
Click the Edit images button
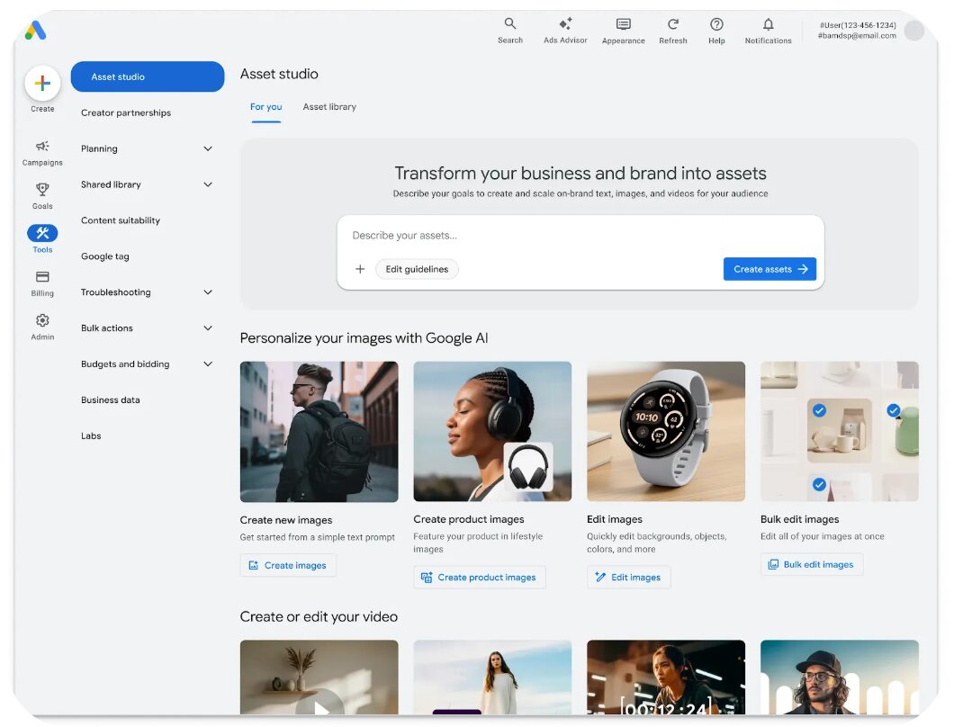[628, 578]
